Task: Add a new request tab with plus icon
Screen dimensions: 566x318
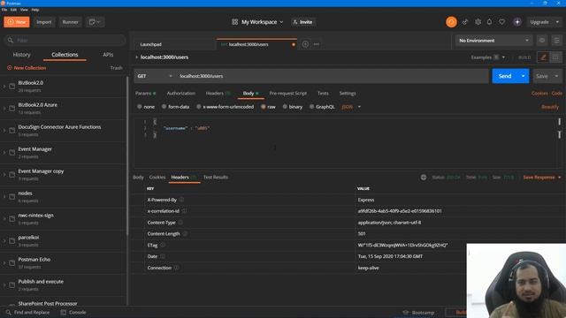Action: (305, 44)
